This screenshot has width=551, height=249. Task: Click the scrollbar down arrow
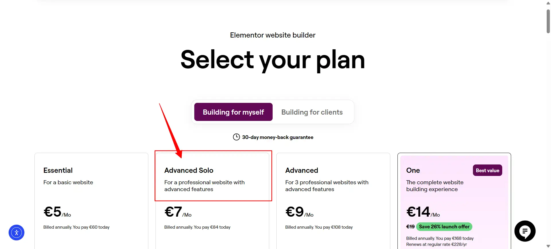click(x=548, y=246)
